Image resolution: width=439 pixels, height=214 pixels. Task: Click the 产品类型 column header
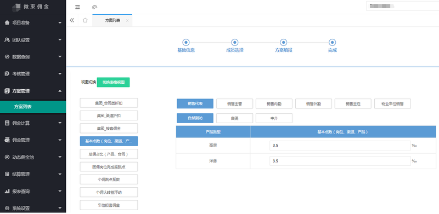click(x=213, y=132)
